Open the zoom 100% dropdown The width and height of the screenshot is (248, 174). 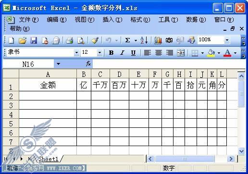click(x=227, y=40)
